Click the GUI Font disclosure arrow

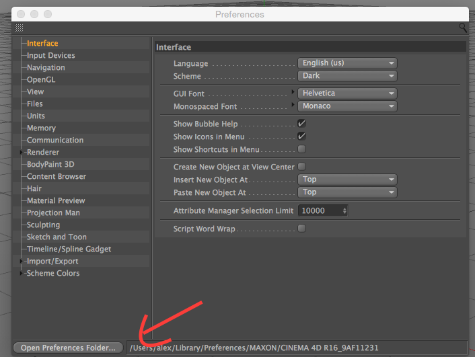click(x=293, y=91)
